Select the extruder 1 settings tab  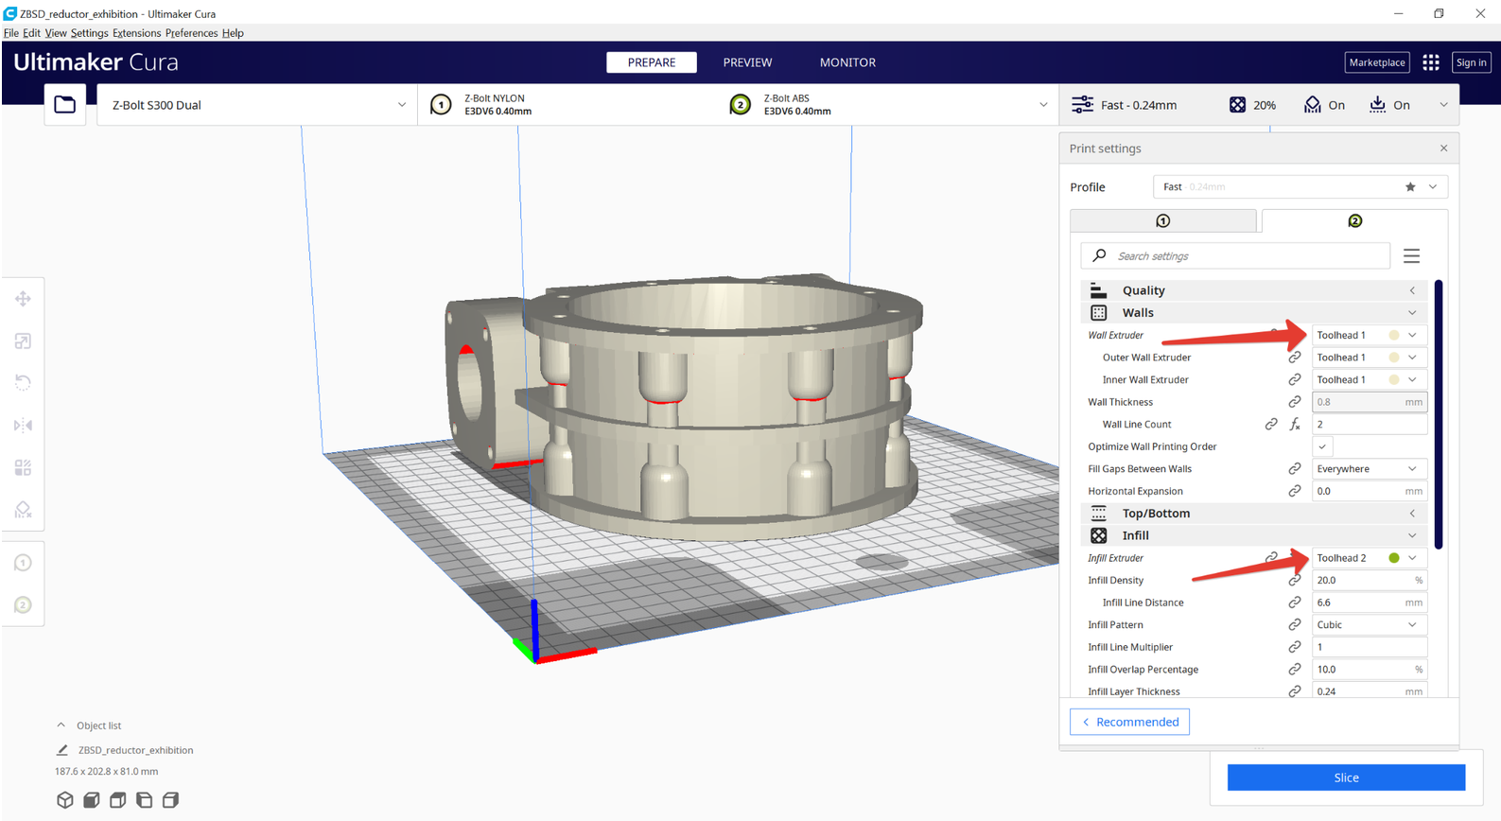1163,221
